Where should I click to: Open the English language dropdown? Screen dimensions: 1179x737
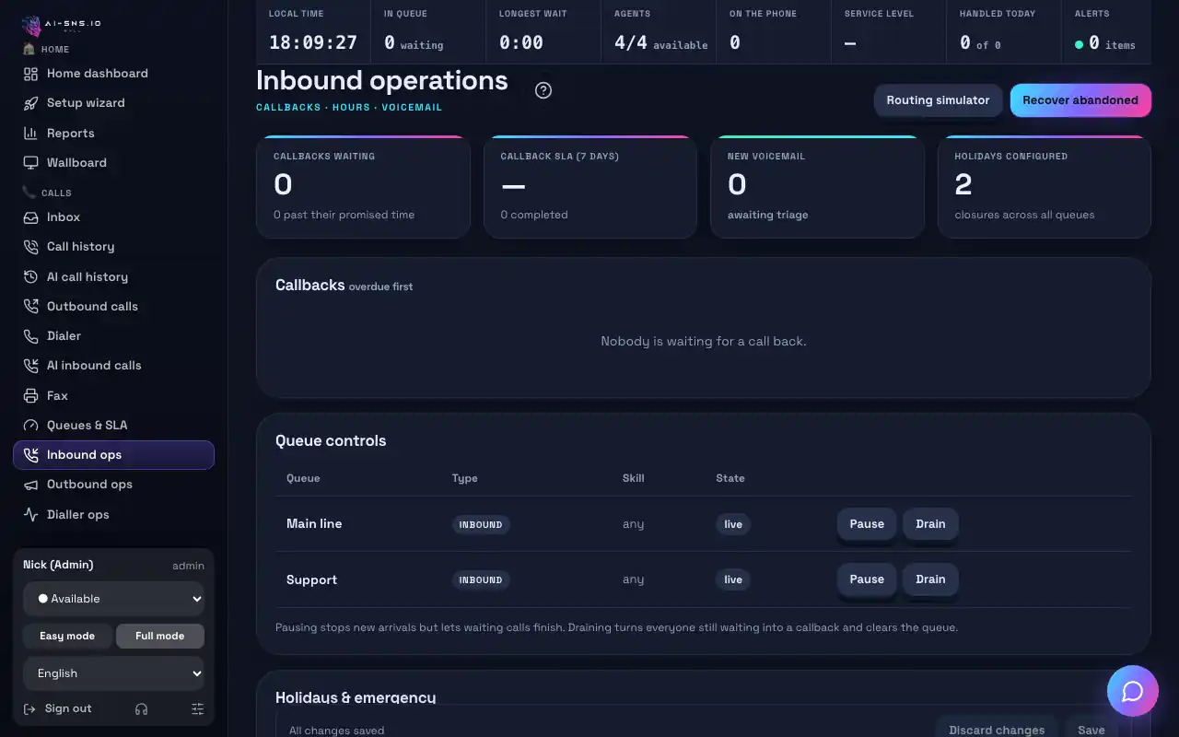coord(113,673)
